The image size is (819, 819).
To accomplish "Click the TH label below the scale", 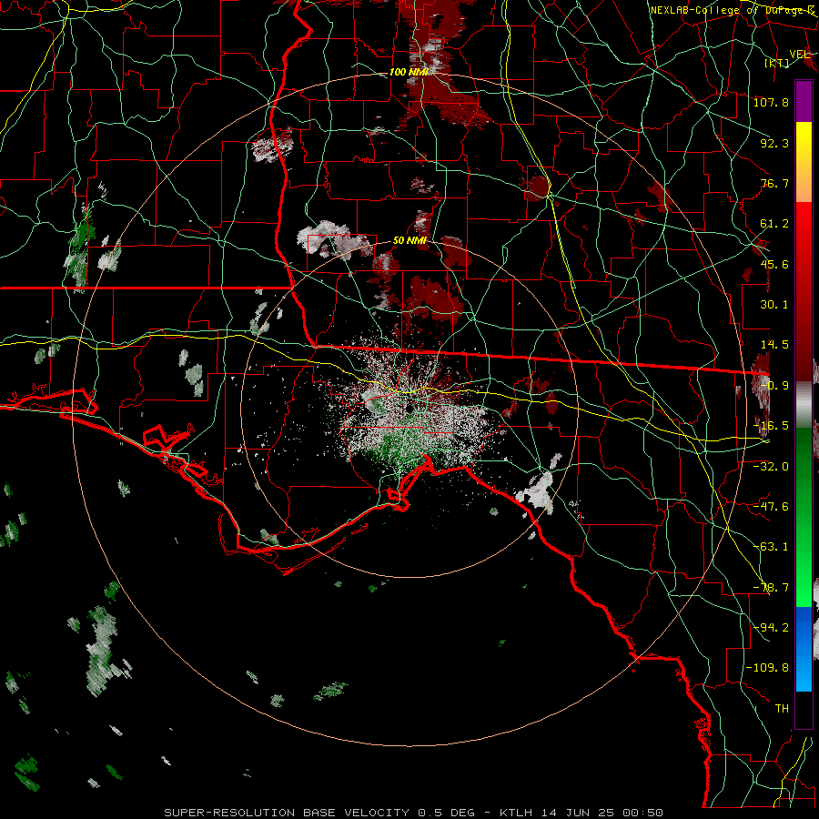I will coord(782,708).
